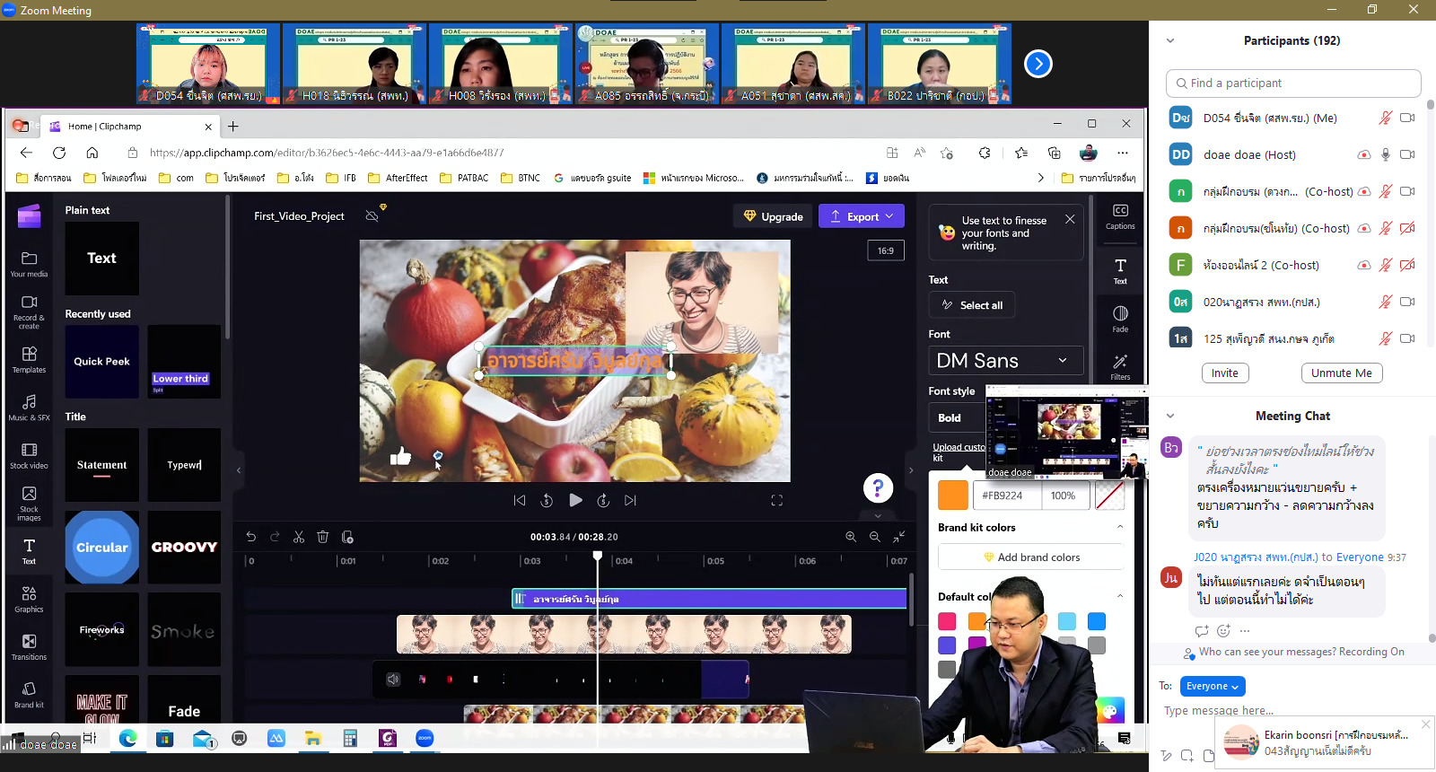Mute the audio track in timeline
This screenshot has height=772, width=1436.
(393, 680)
